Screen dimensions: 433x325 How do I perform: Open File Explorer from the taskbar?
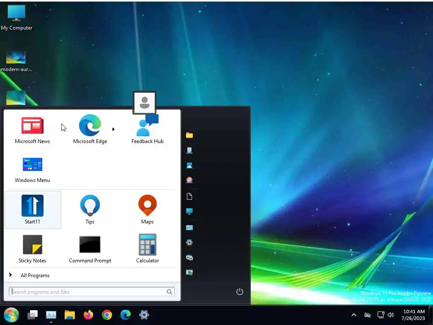70,315
